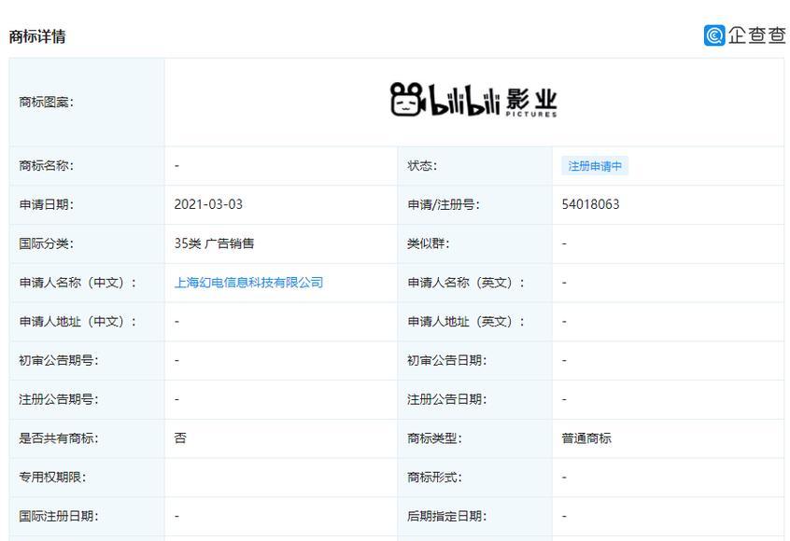Viewport: 790px width, 541px height.
Task: Click the 商标类型 label
Action: tap(434, 438)
